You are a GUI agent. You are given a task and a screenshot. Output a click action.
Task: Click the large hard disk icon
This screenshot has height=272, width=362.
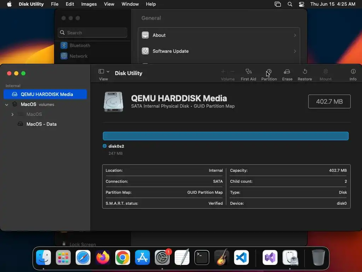[113, 102]
